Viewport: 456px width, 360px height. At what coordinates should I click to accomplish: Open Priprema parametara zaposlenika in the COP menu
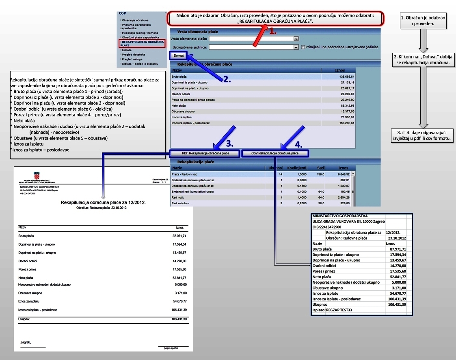click(x=136, y=26)
